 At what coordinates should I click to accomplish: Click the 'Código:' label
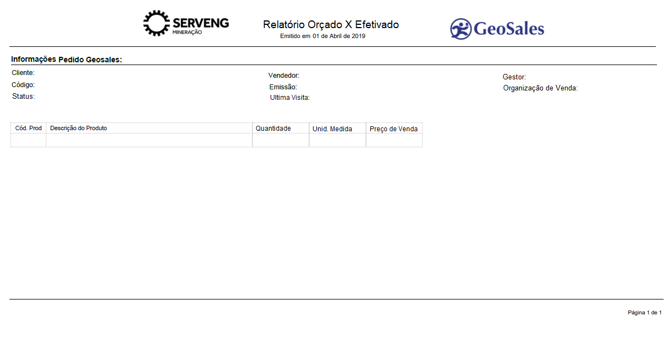point(23,85)
